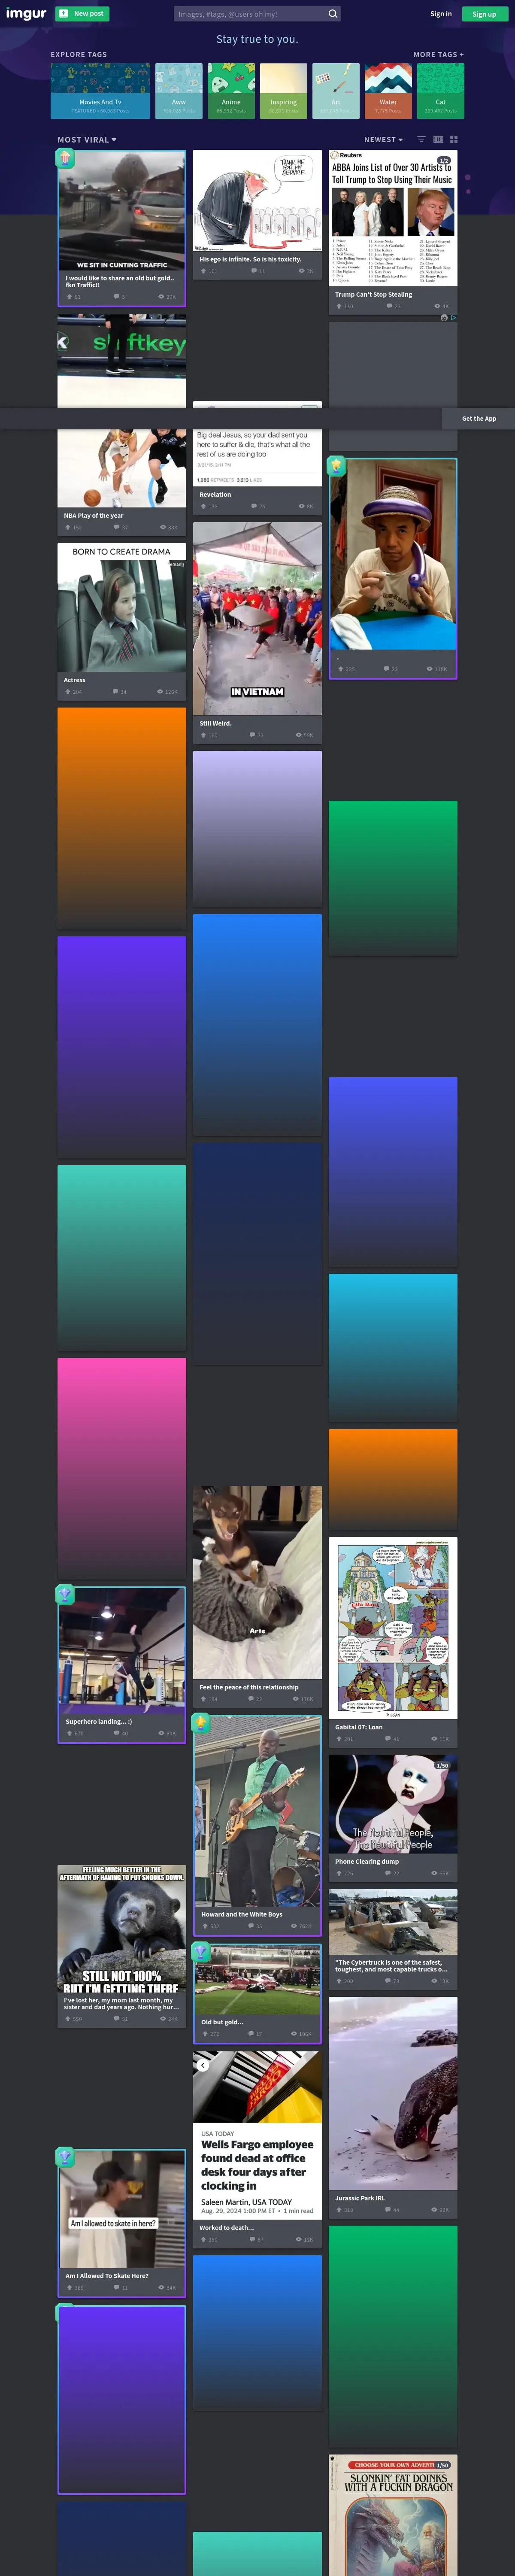The image size is (515, 2576).
Task: Click the search magnifier icon
Action: click(333, 14)
